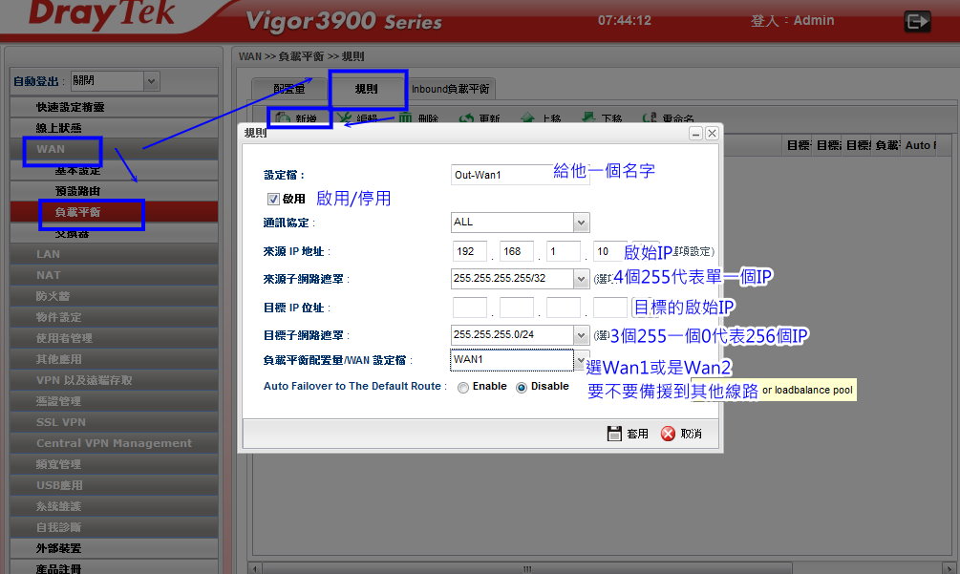Screen dimensions: 960x574
Task: Select the Enable radio for Auto Failover
Action: pyautogui.click(x=463, y=388)
